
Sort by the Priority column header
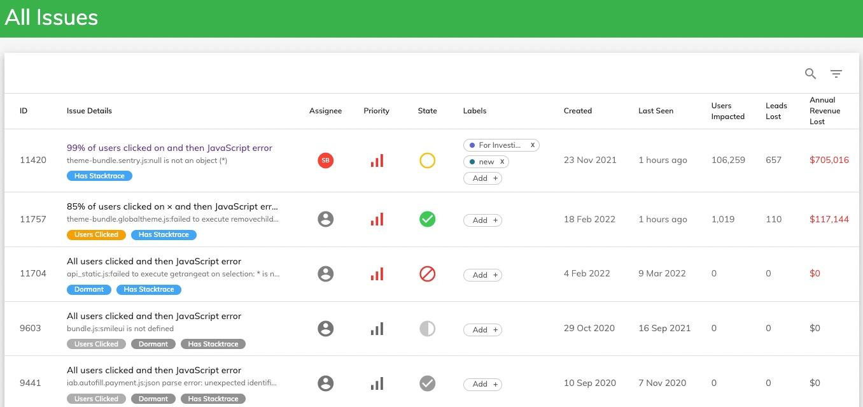(376, 111)
